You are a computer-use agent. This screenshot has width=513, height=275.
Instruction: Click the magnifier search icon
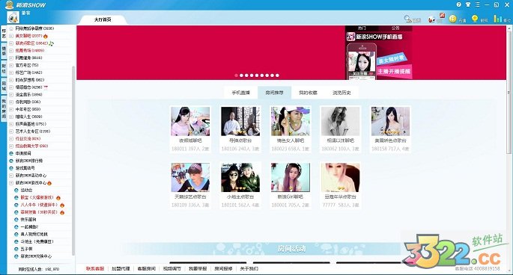pyautogui.click(x=408, y=19)
